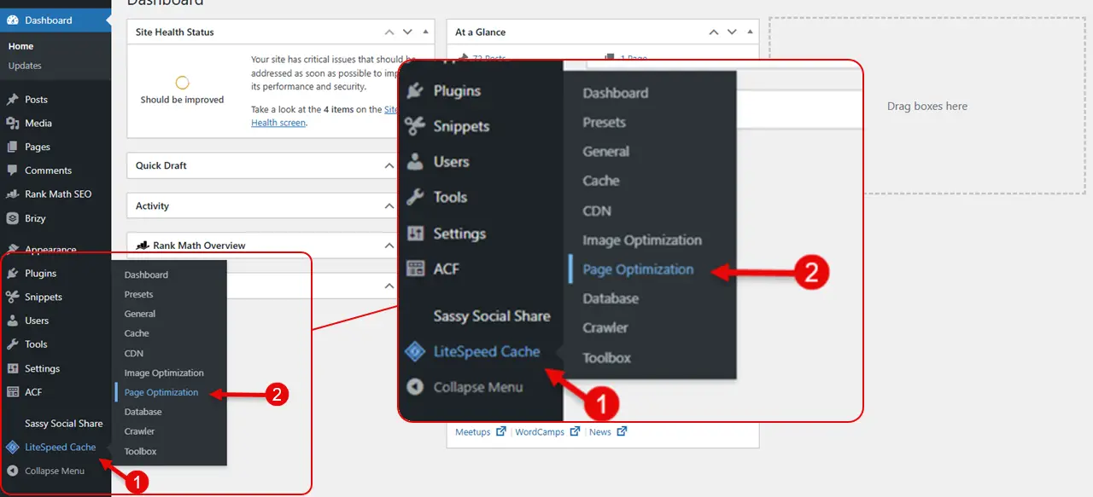The image size is (1093, 497).
Task: Toggle Site Health Status panel collapse triangle
Action: coord(424,32)
